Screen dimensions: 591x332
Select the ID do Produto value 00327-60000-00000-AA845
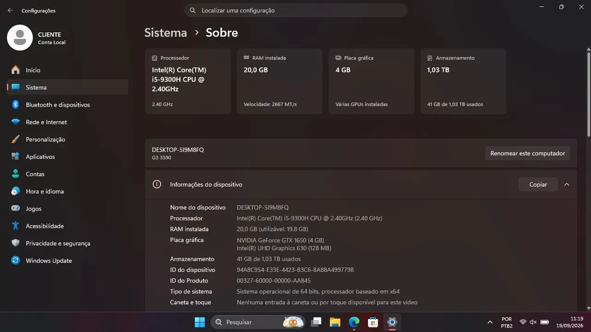tap(274, 280)
